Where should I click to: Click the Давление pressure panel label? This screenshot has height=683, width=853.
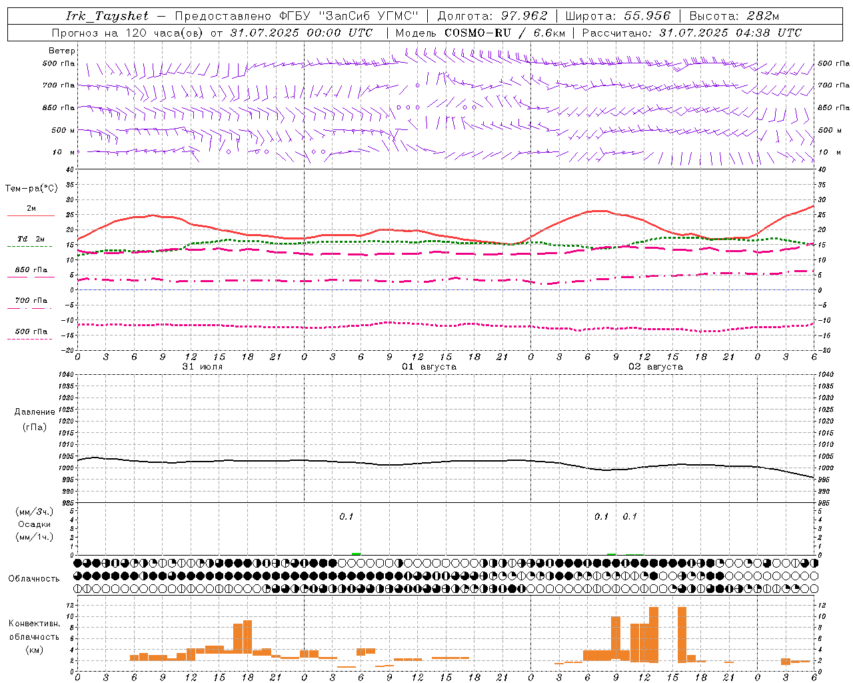pyautogui.click(x=35, y=412)
